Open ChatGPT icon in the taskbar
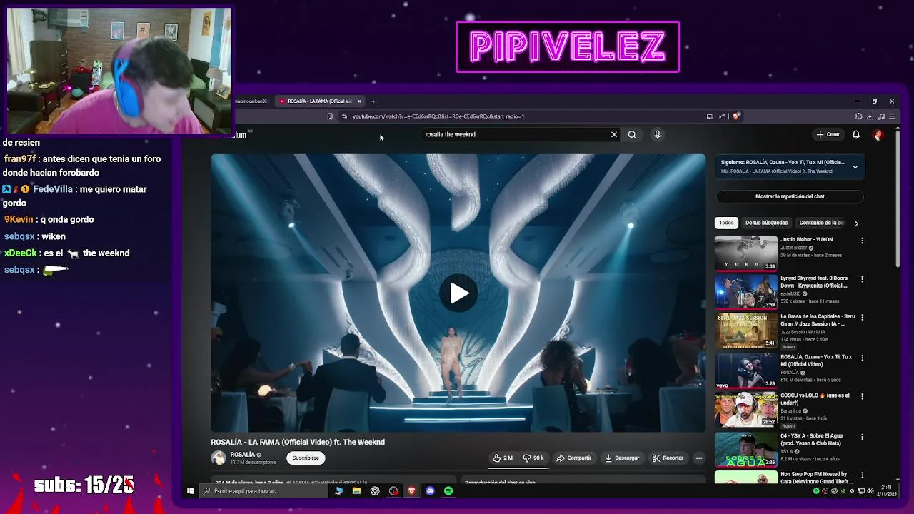Image resolution: width=914 pixels, height=514 pixels. 375,491
